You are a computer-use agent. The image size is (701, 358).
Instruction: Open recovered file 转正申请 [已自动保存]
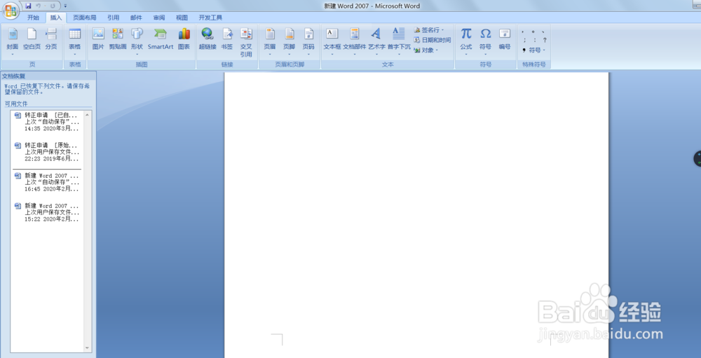48,122
